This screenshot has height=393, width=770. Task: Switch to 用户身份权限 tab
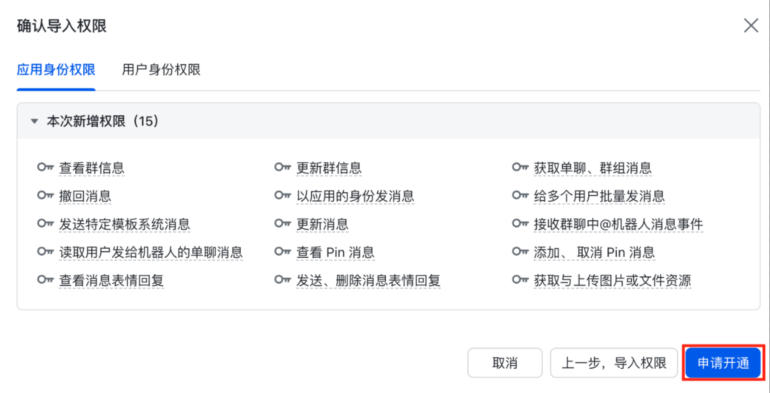point(161,69)
